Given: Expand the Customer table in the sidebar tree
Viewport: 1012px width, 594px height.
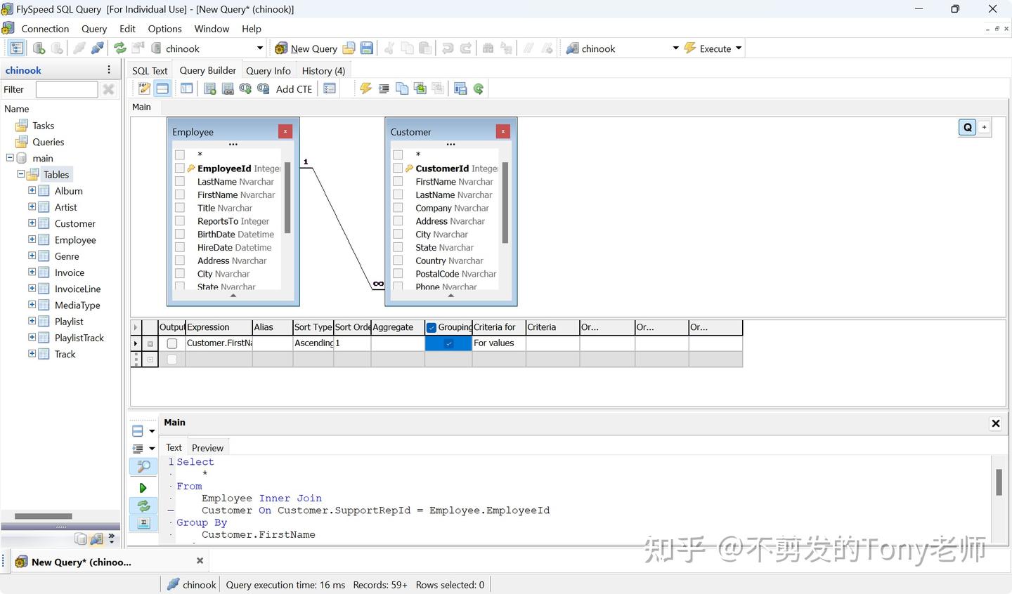Looking at the screenshot, I should click(x=32, y=223).
